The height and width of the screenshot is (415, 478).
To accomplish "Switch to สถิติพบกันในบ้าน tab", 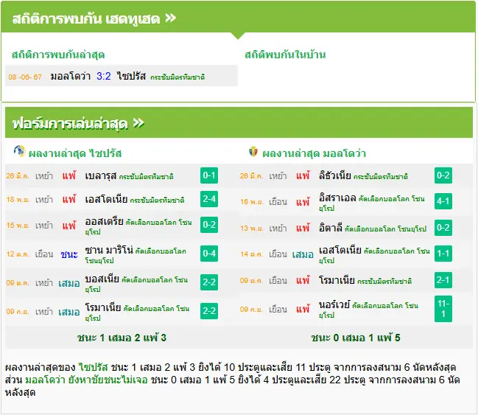I will tap(285, 55).
